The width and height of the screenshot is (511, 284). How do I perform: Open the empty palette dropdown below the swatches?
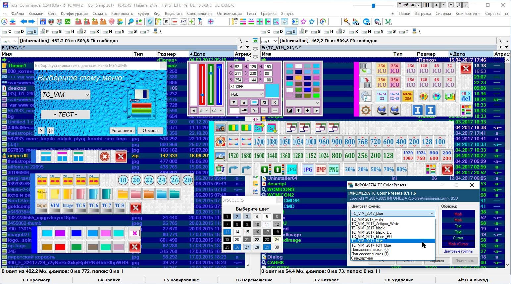303,103
